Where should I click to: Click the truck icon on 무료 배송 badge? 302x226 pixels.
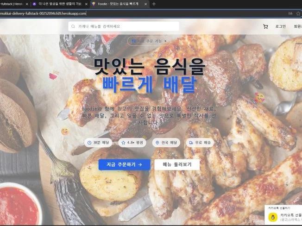[x=191, y=143]
